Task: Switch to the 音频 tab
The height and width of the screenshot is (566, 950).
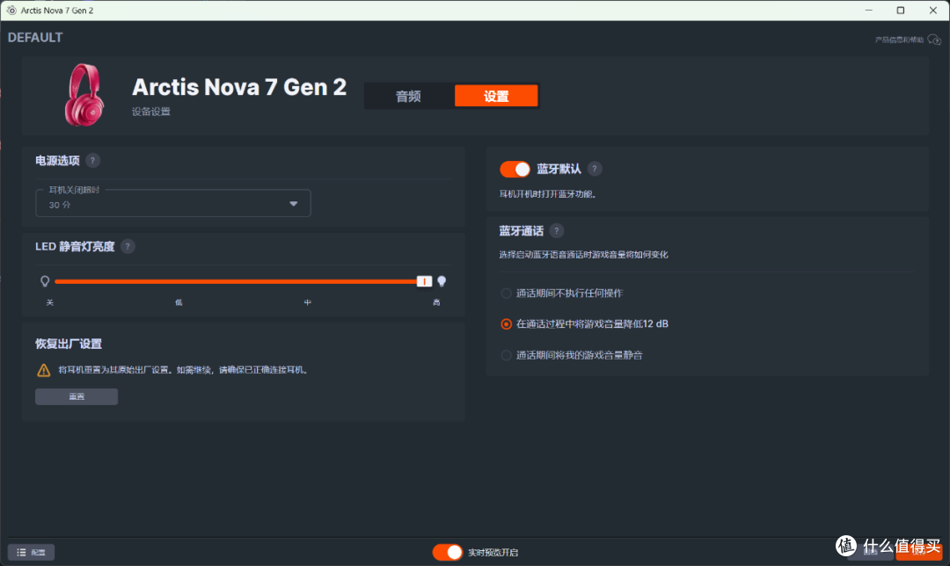Action: click(408, 97)
